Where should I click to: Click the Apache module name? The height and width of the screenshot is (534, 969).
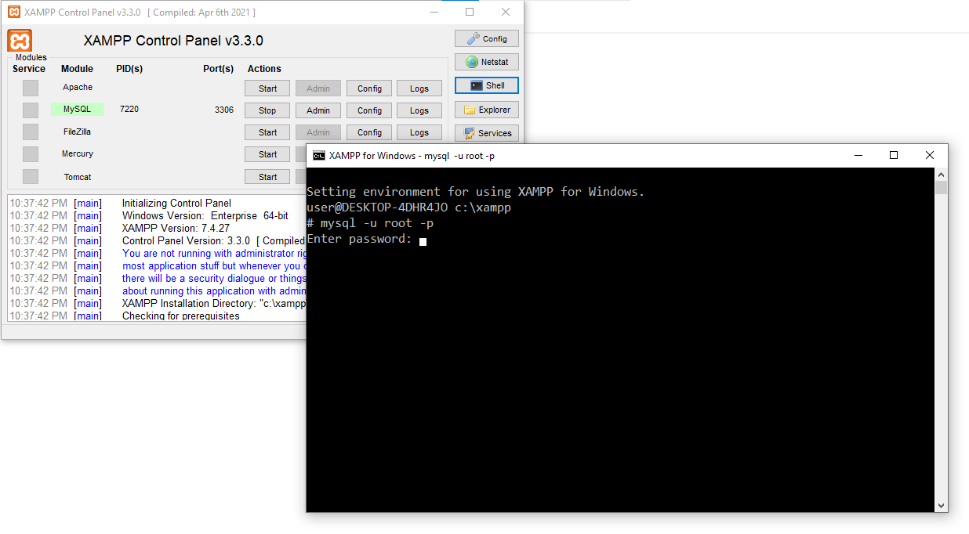point(78,87)
